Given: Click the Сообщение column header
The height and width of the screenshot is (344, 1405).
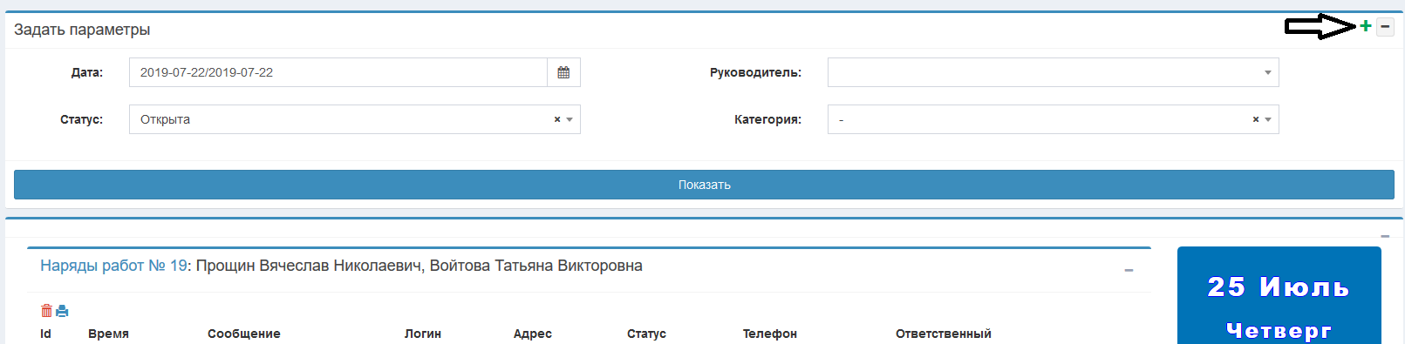Looking at the screenshot, I should tap(244, 334).
